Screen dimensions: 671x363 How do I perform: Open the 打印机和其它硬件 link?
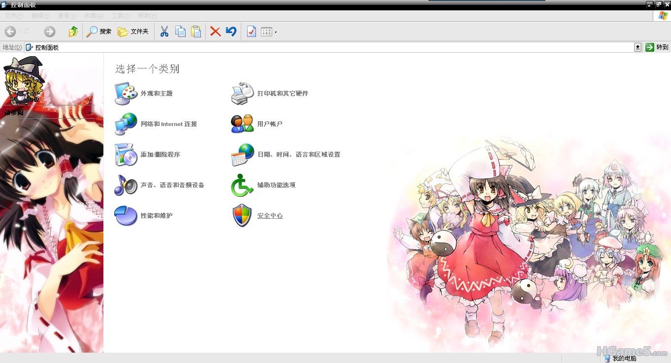pyautogui.click(x=283, y=94)
